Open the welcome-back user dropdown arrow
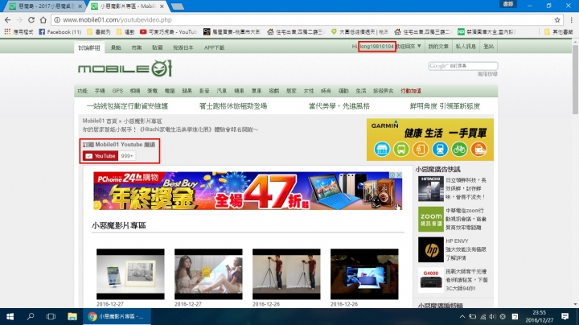This screenshot has height=325, width=579. [419, 46]
